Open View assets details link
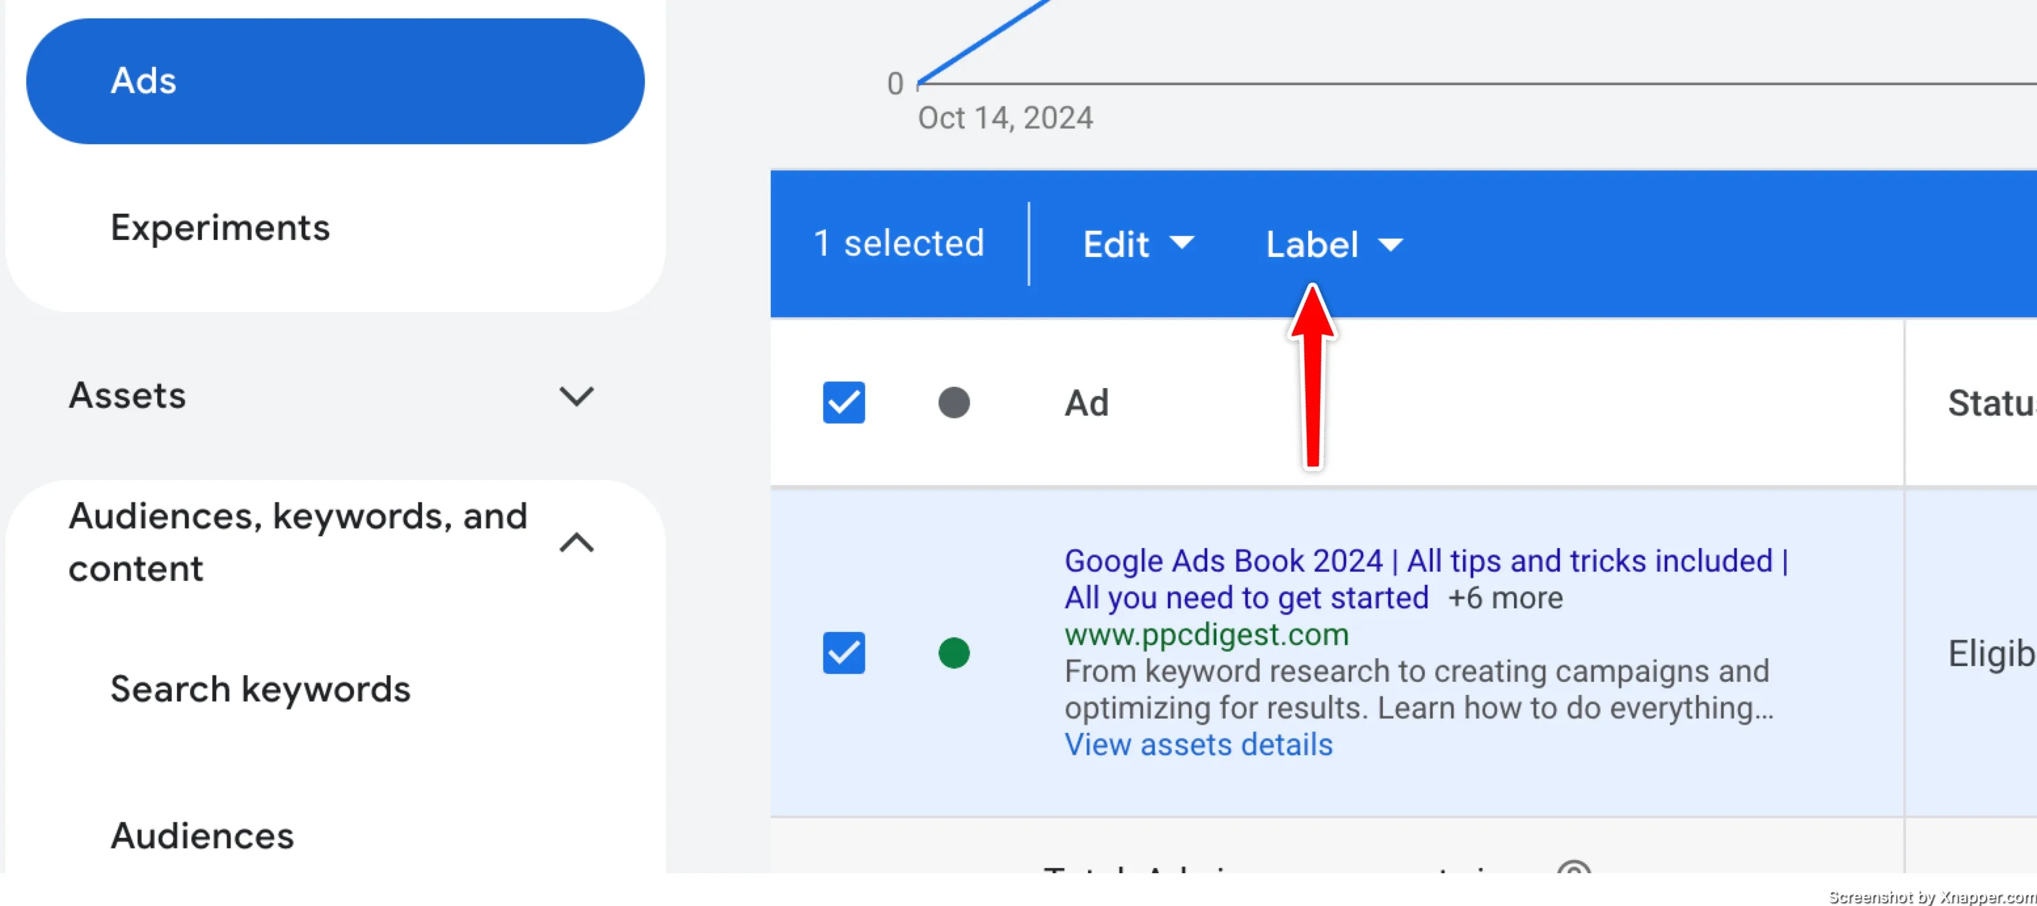 coord(1198,745)
